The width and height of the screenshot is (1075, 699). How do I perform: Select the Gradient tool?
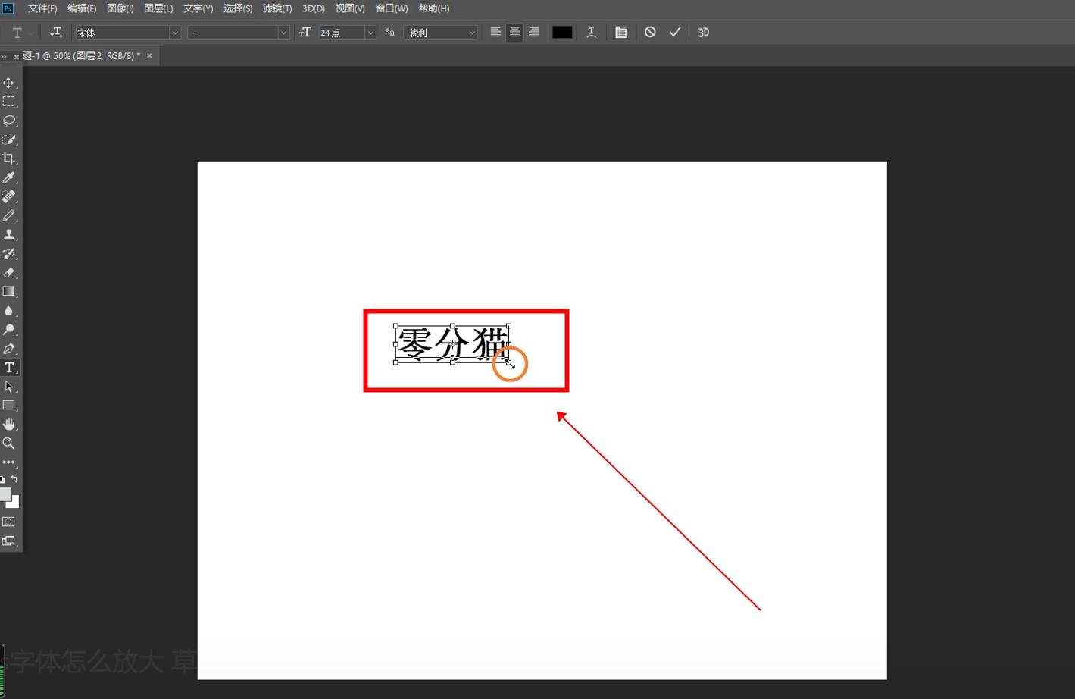point(9,291)
